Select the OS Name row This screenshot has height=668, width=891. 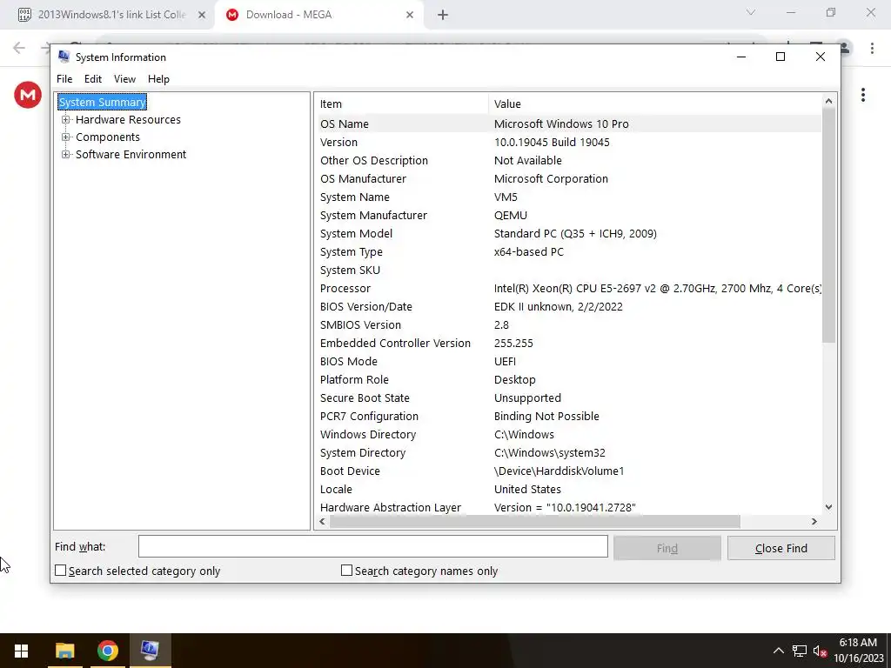[x=569, y=124]
